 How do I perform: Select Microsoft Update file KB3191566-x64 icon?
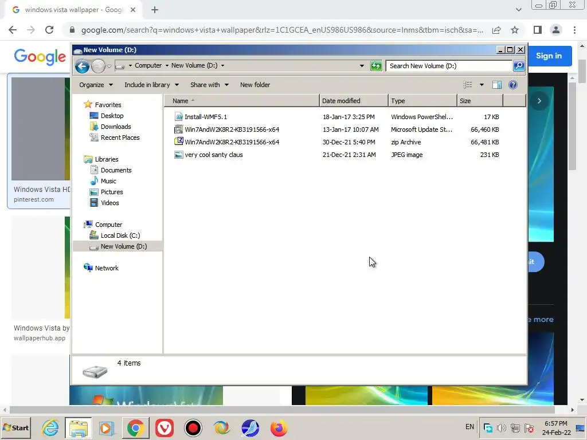click(179, 129)
